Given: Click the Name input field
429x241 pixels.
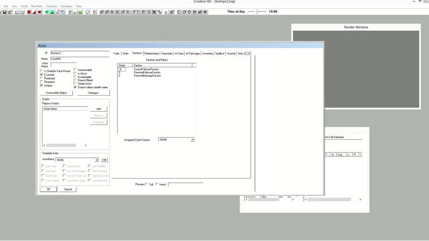Looking at the screenshot, I should point(80,59).
